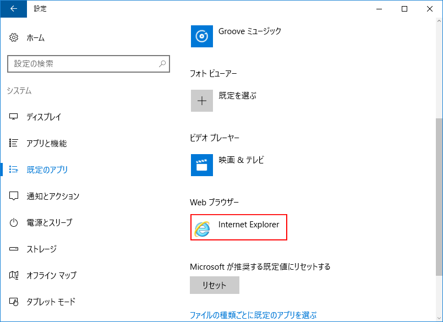
Task: Click the back arrow in title bar
Action: tap(13, 9)
